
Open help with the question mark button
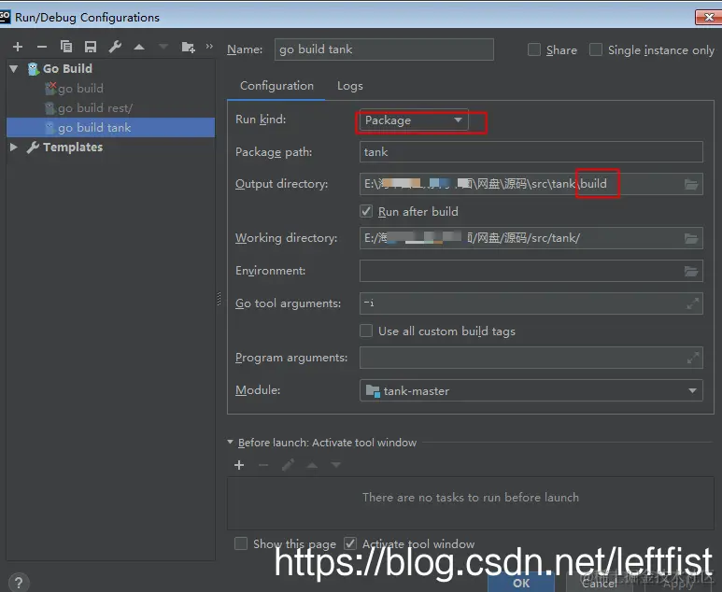19,582
